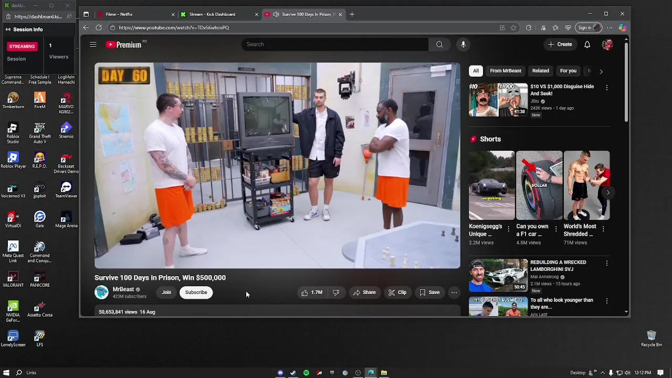Open $10 VS $1,000 Disguise video thumbnail

[x=498, y=99]
